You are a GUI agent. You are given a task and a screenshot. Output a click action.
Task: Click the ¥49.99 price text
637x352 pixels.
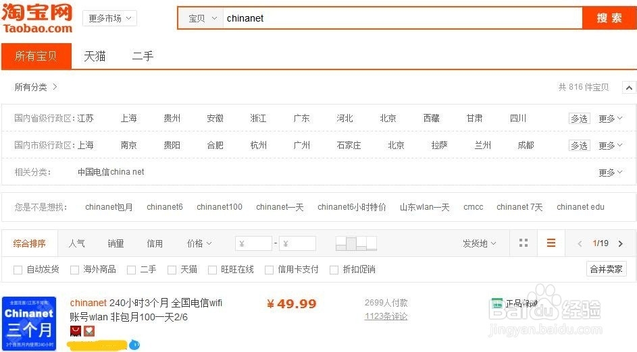pos(292,303)
